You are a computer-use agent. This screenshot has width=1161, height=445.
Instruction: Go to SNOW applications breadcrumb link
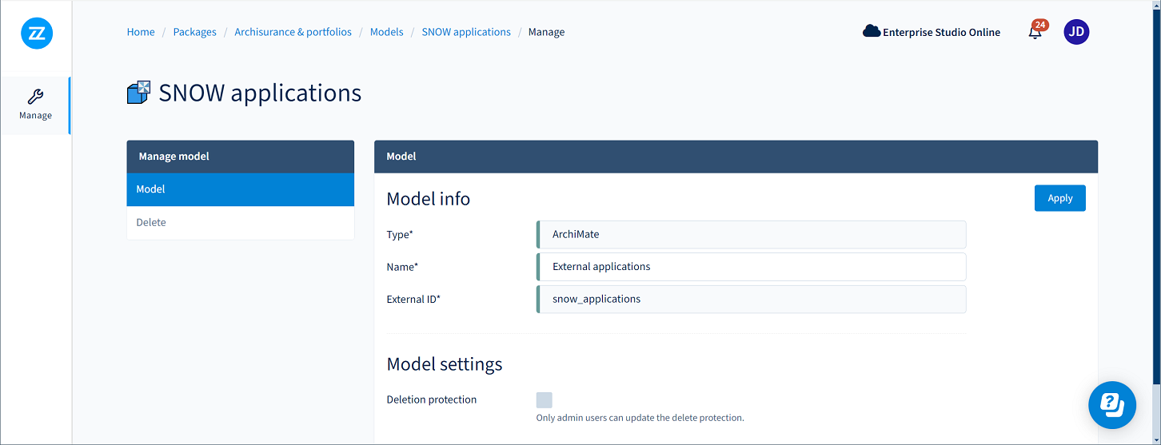click(x=465, y=32)
